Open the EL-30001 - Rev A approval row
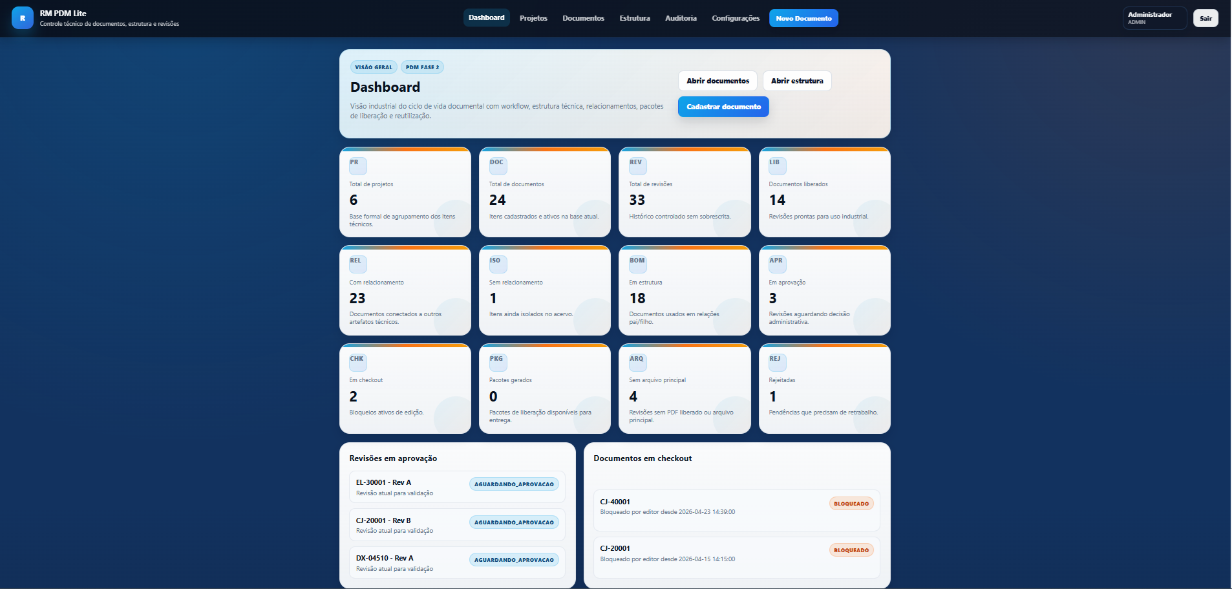Screen dimensions: 1232x589 coord(457,487)
